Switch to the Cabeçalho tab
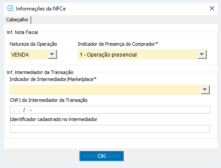Viewport: 221px width, 168px height. click(x=17, y=20)
